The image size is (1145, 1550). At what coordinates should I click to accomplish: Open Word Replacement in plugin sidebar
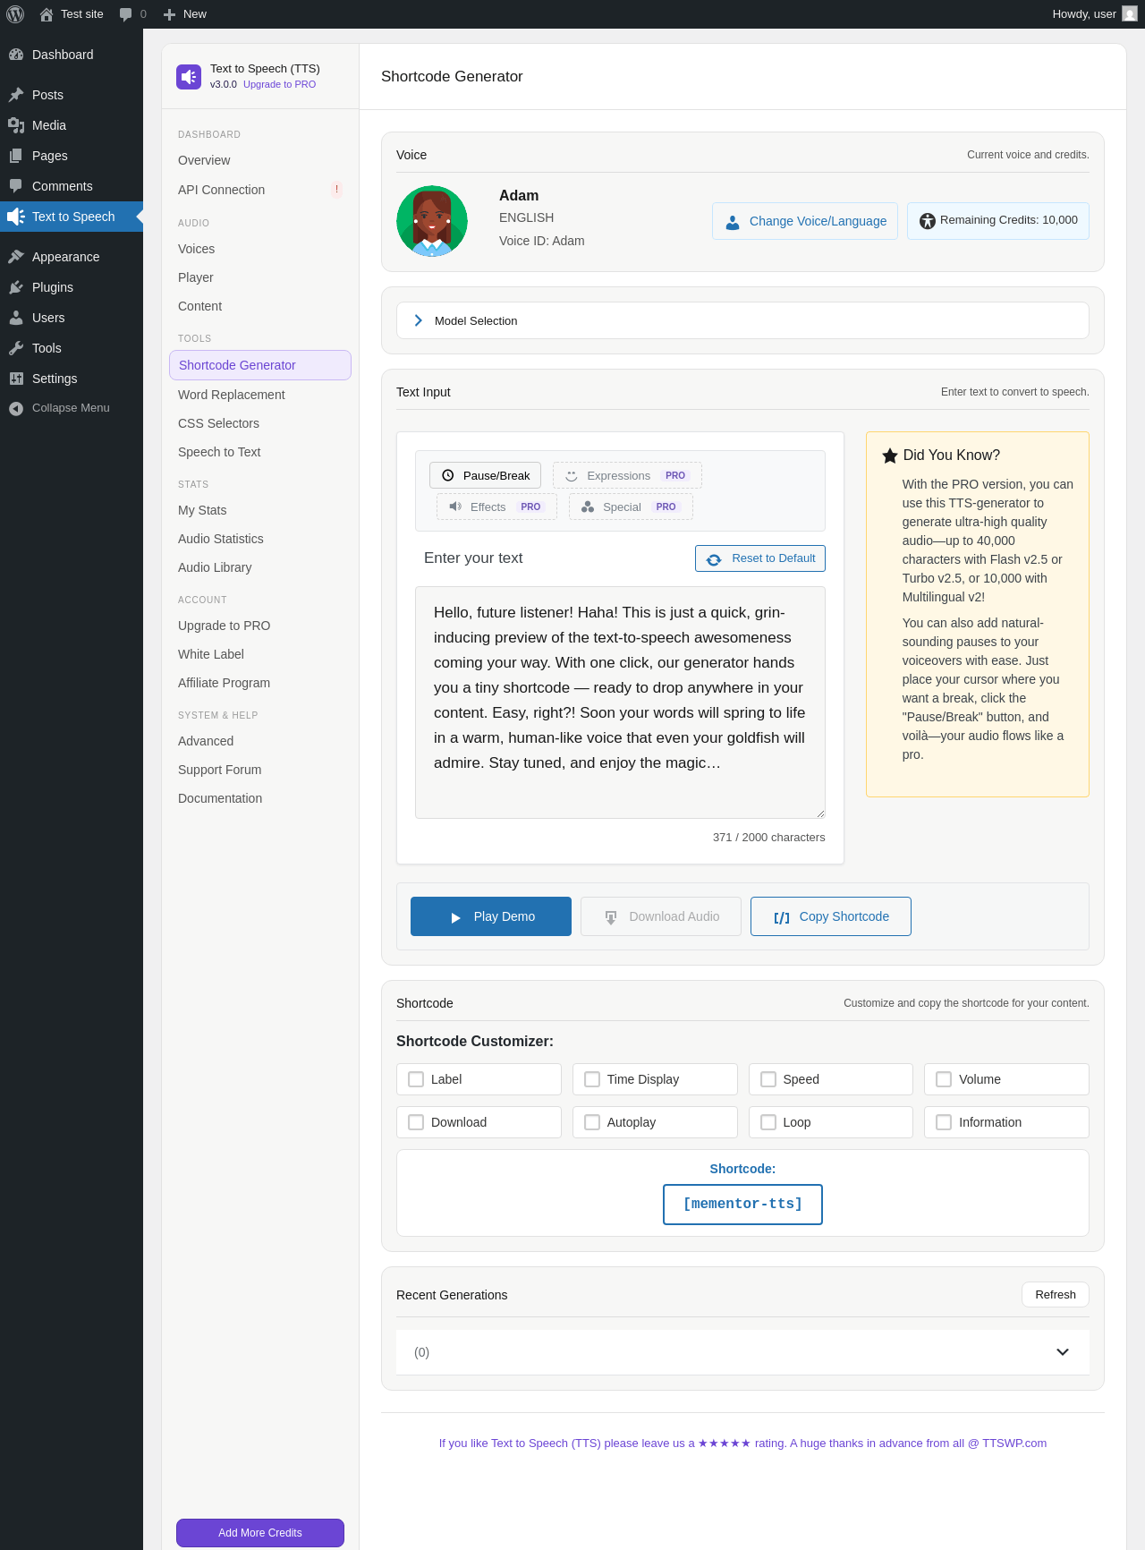click(231, 395)
